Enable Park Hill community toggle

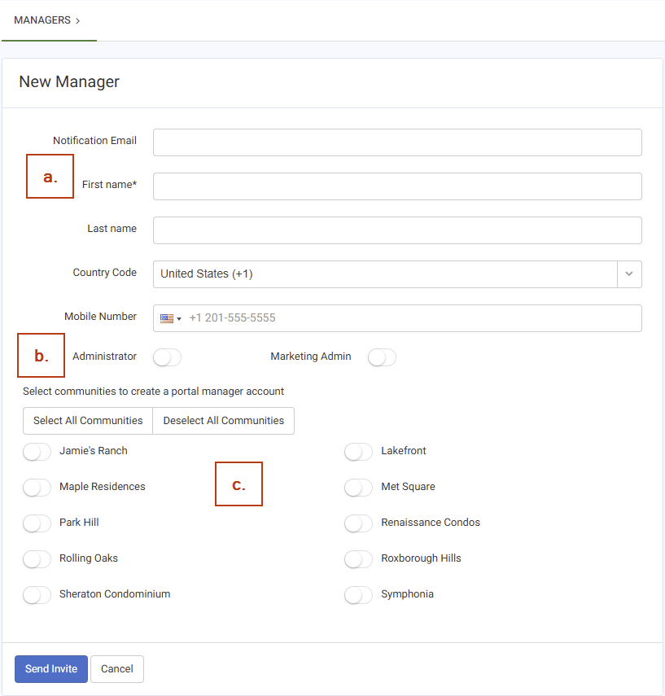click(37, 523)
